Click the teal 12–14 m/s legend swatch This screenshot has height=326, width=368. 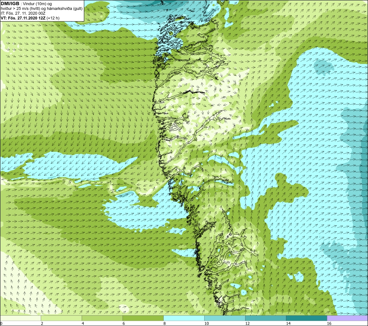coord(265,318)
